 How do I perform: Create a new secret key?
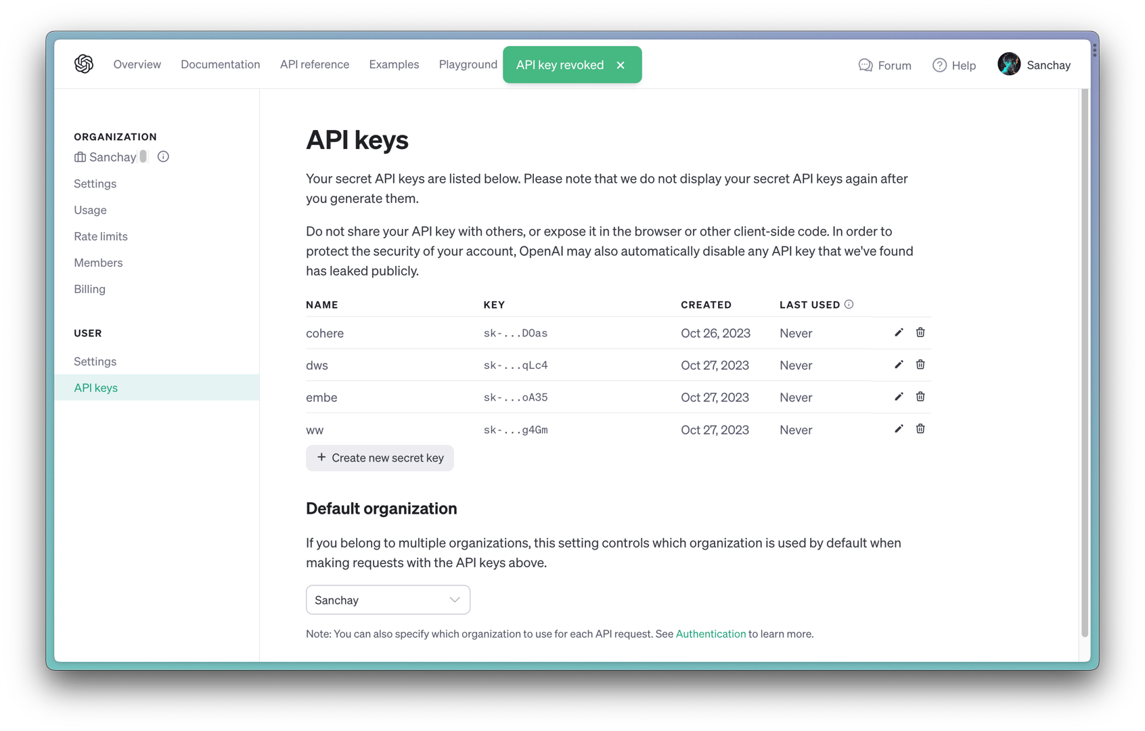point(380,458)
